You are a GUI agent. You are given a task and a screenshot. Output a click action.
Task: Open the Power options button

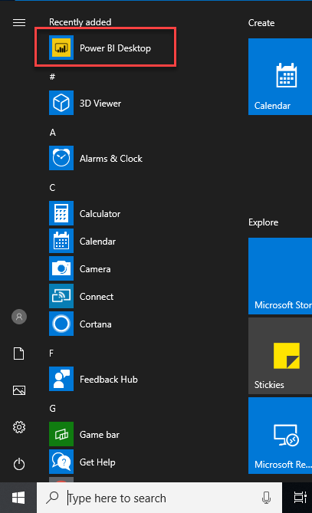pos(19,464)
